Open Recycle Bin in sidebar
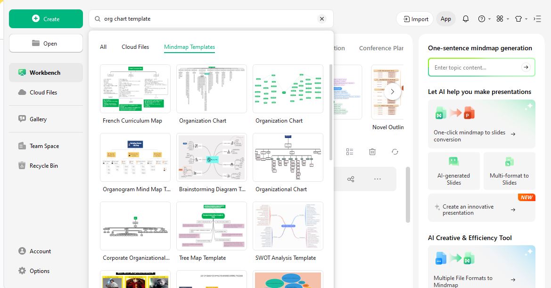 (x=46, y=166)
